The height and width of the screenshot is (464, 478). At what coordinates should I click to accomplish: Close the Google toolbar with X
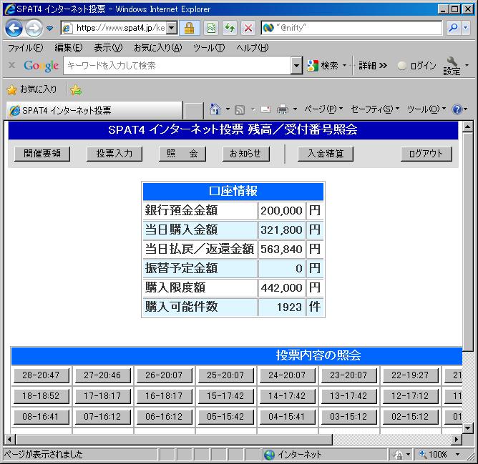tap(11, 65)
